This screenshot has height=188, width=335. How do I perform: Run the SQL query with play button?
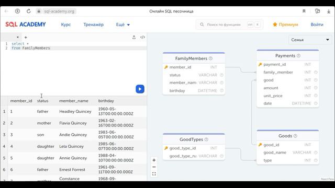point(140,89)
